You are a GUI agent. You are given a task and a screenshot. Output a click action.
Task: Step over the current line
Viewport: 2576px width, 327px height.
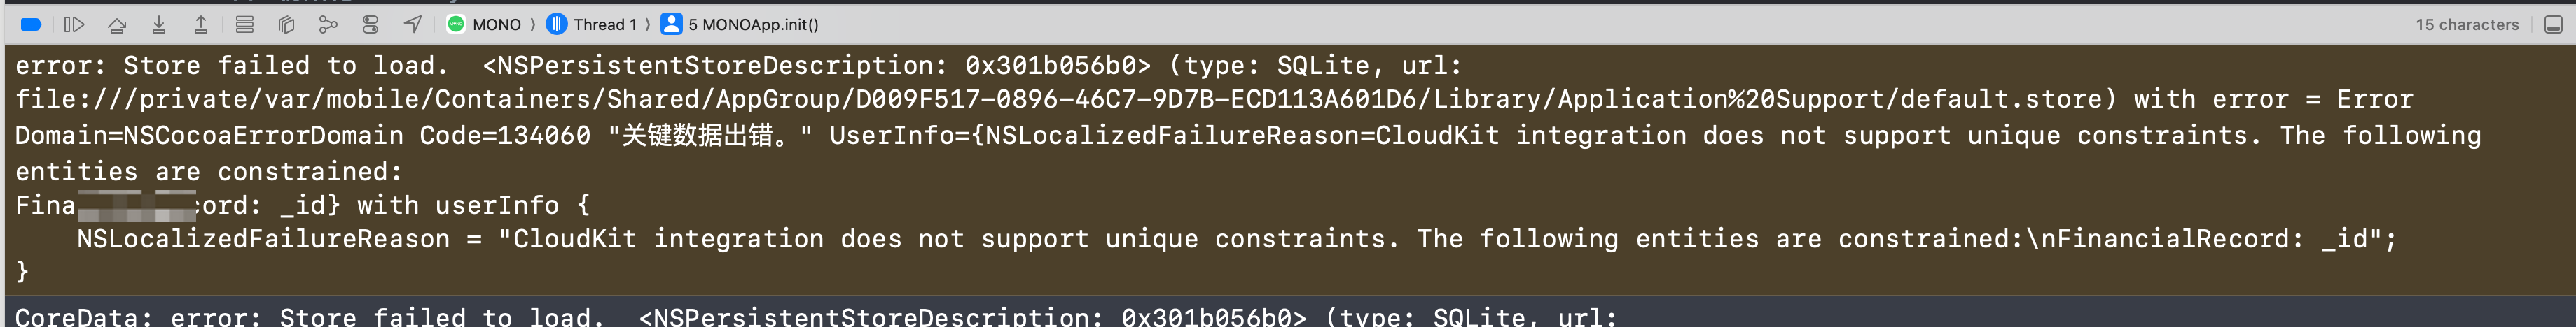tap(117, 25)
